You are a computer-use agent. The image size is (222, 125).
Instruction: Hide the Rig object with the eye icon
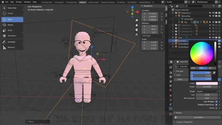coord(213,22)
